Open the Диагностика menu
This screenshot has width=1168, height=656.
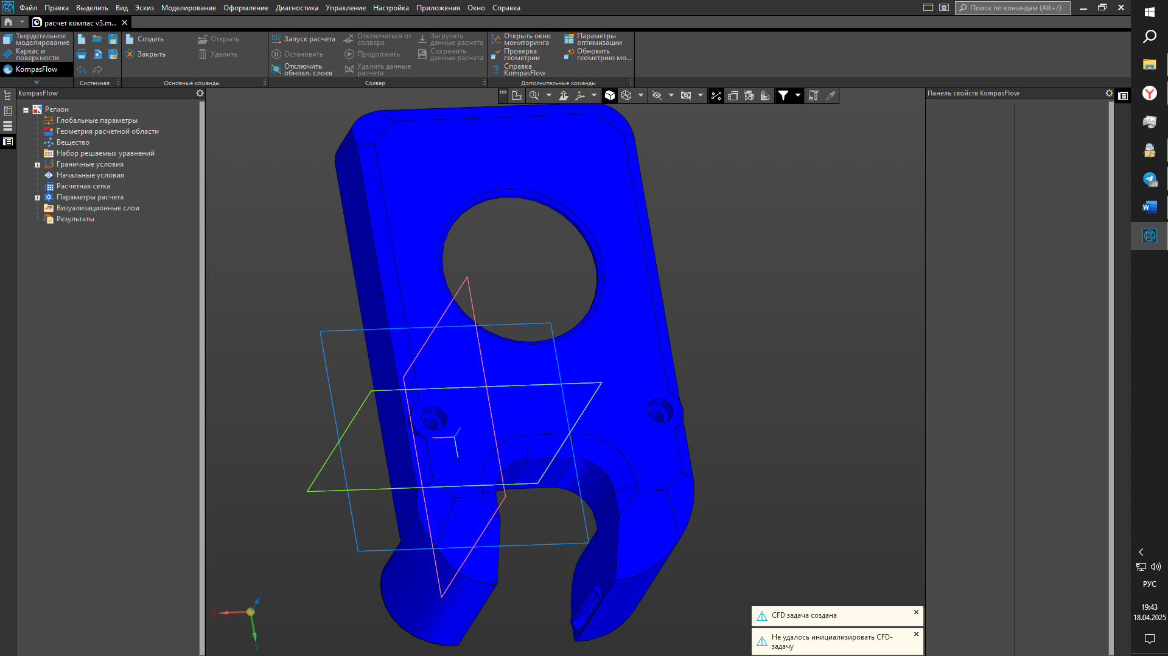[296, 8]
